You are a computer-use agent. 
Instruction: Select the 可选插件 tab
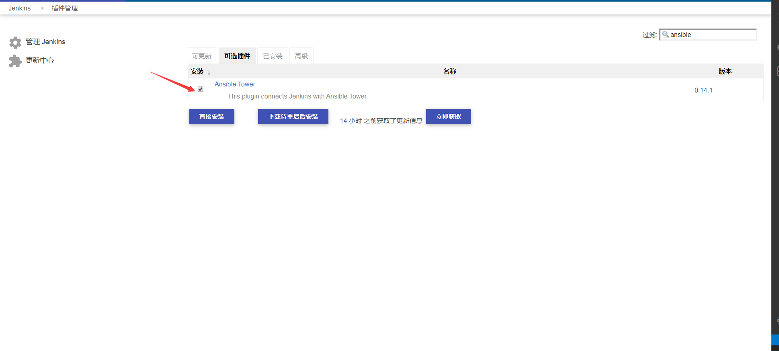pyautogui.click(x=237, y=56)
